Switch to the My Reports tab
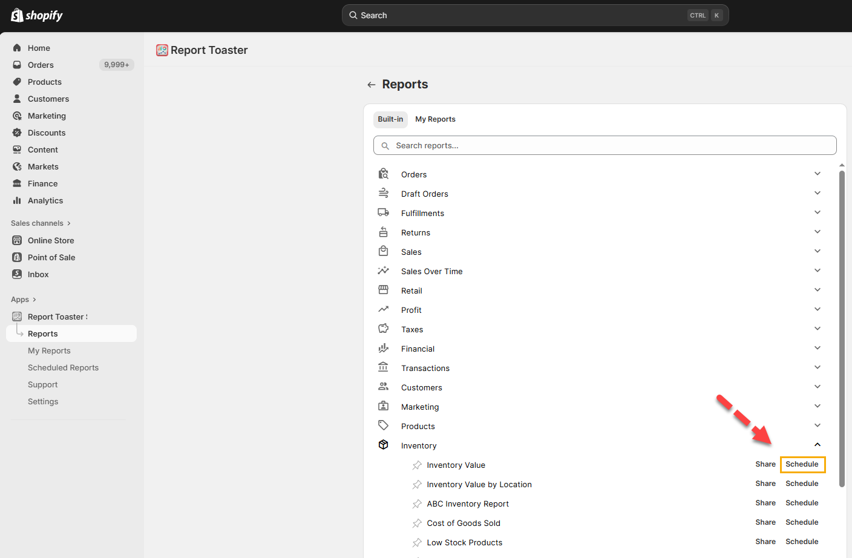This screenshot has width=852, height=558. [435, 119]
